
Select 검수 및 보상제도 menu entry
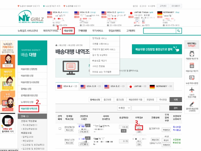click(x=105, y=55)
